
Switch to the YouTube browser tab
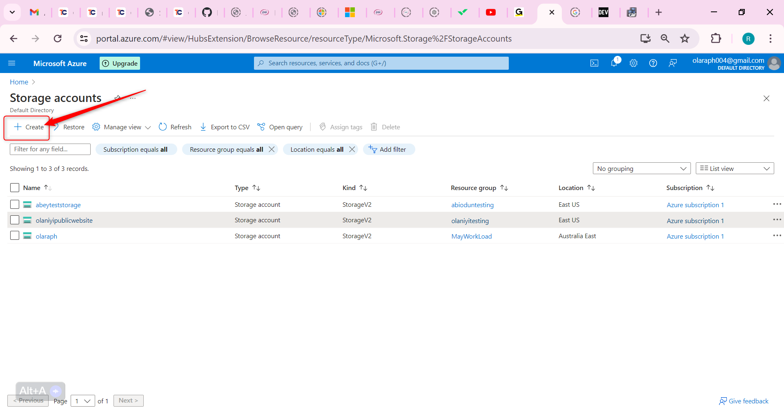(x=491, y=12)
